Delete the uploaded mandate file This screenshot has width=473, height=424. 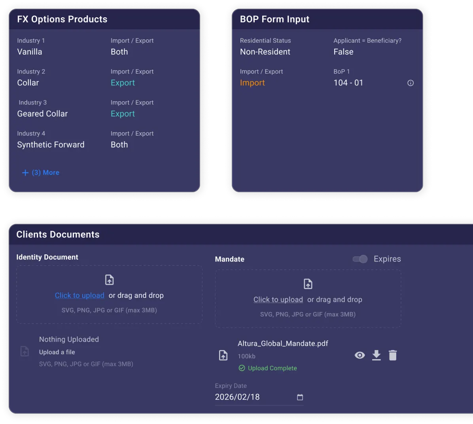[392, 355]
